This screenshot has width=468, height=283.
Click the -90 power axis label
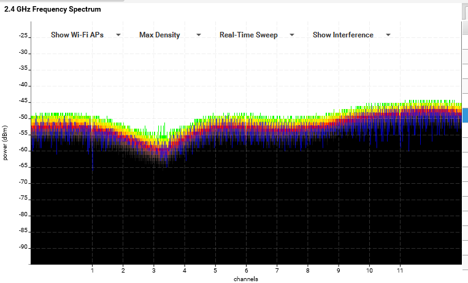click(x=23, y=247)
